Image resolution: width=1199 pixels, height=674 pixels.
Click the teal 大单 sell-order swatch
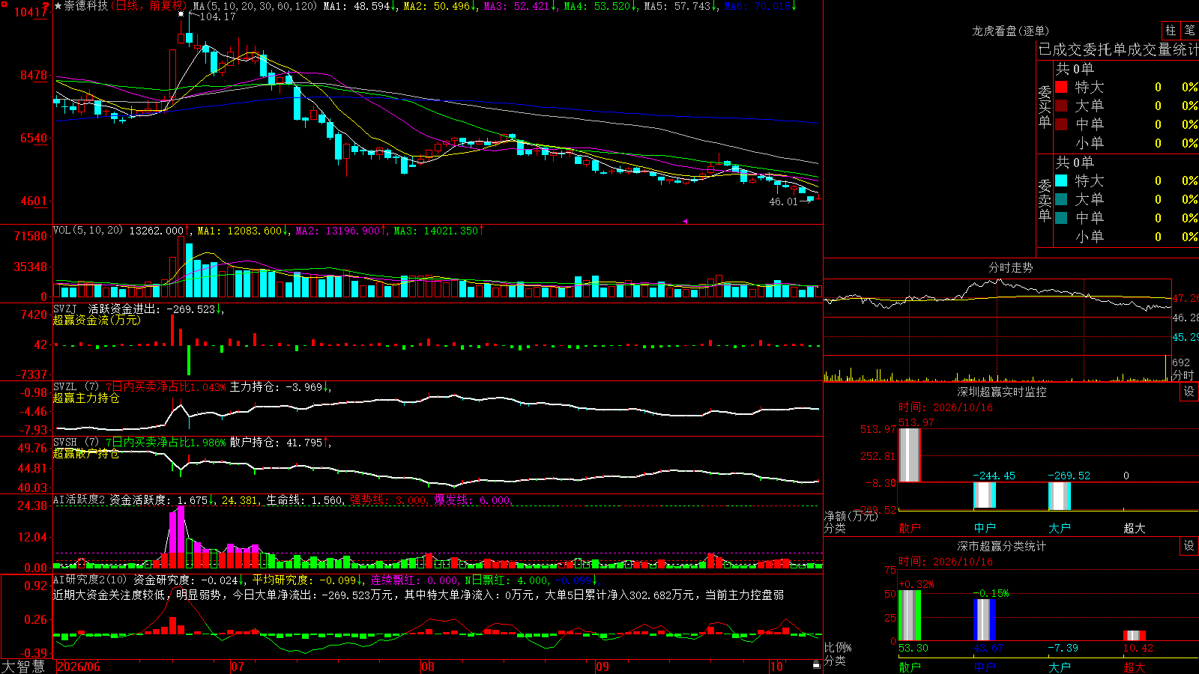[1061, 199]
